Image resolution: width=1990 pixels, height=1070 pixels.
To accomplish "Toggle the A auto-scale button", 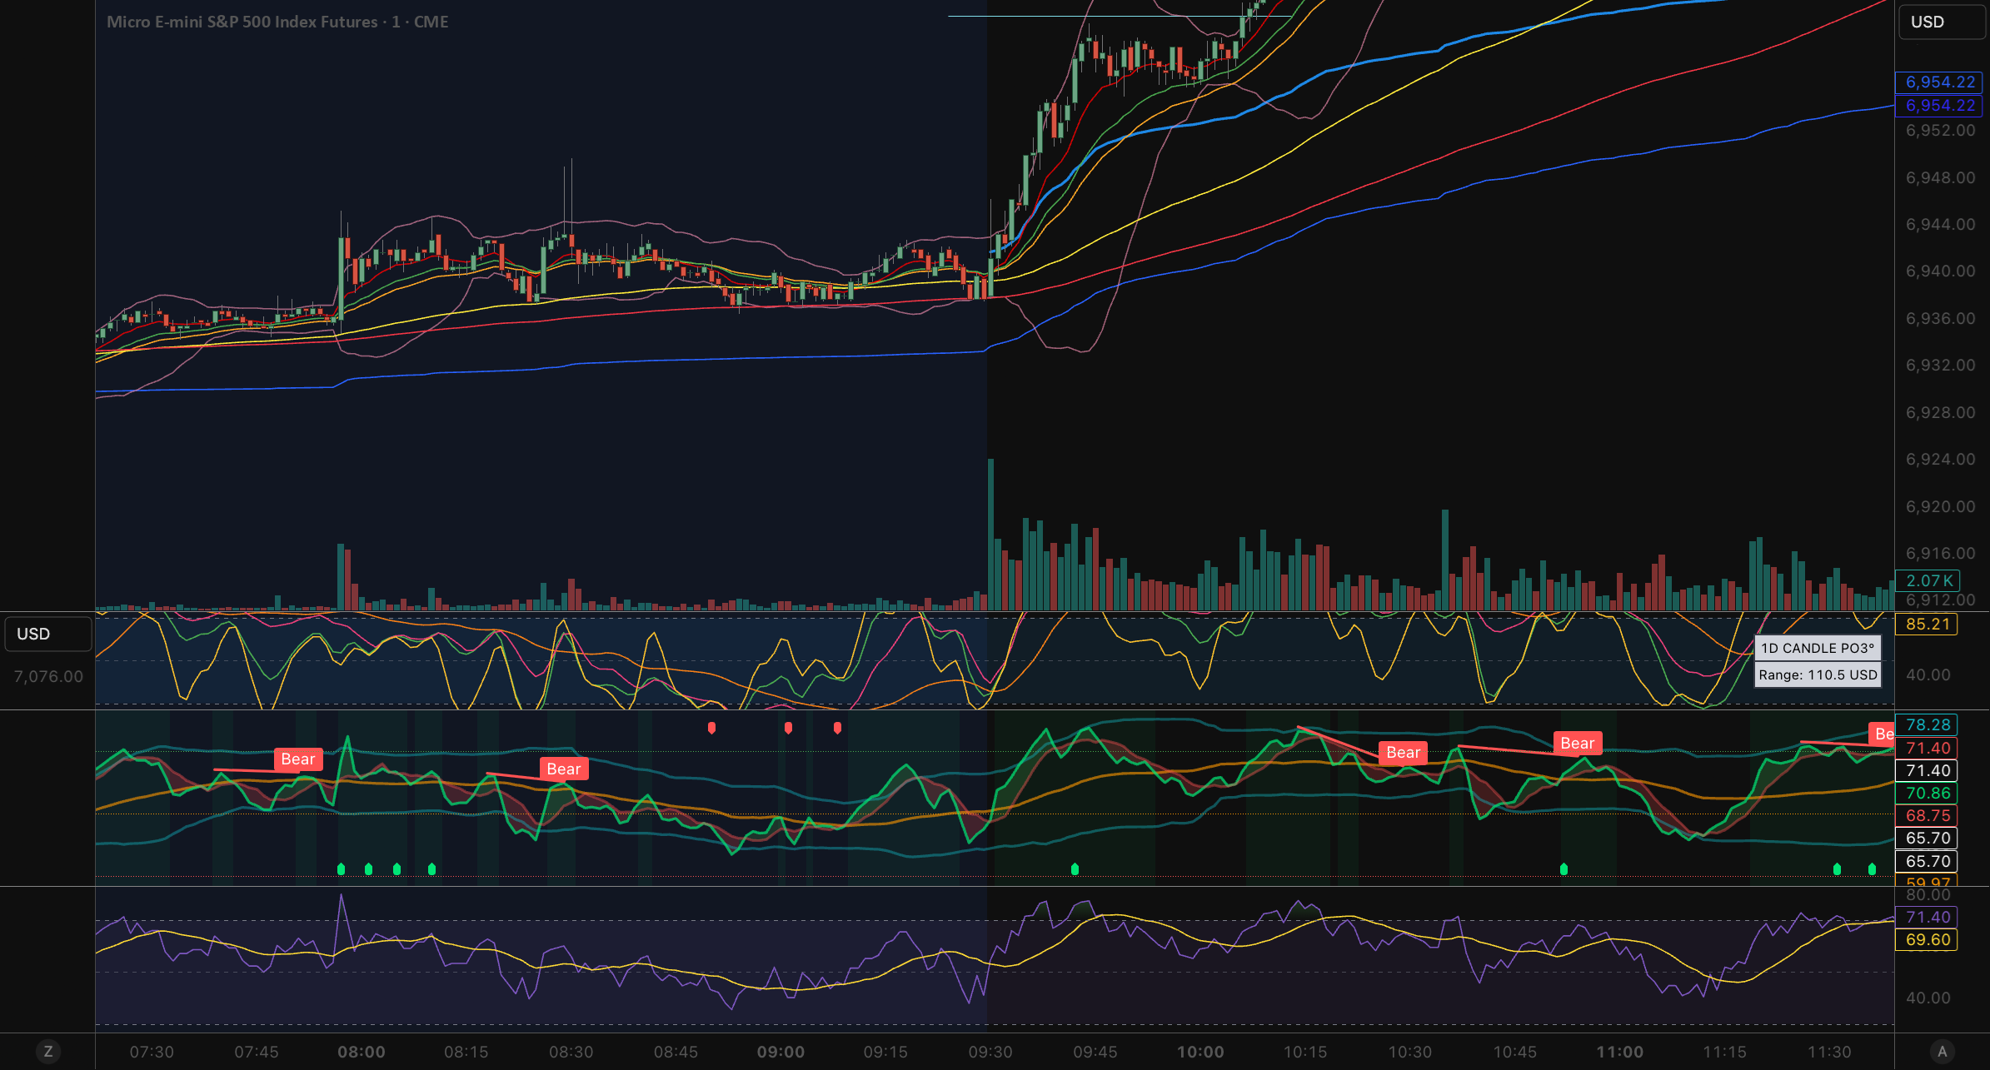I will pos(1943,1052).
